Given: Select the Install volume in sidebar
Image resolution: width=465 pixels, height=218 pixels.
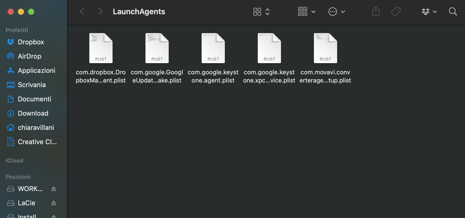Looking at the screenshot, I should point(27,216).
